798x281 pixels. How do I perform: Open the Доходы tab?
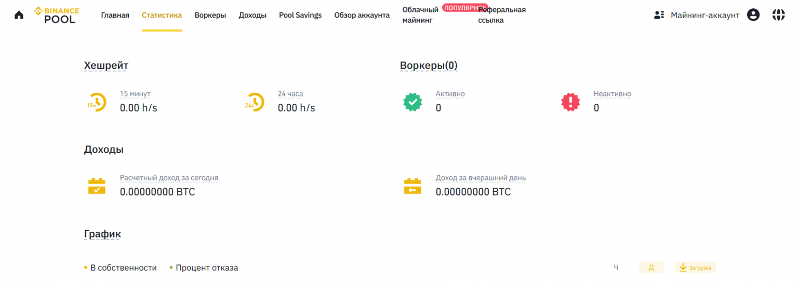pos(252,15)
